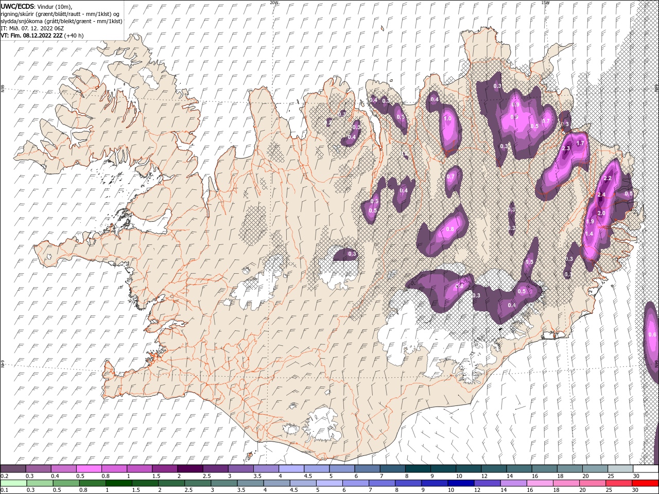Pick the red bottom legend swatch above 30
The width and height of the screenshot is (659, 494).
(x=645, y=483)
